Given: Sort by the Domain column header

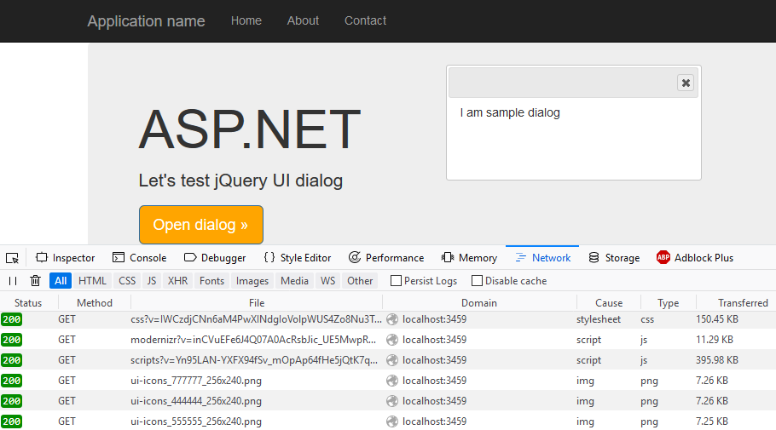Looking at the screenshot, I should 479,303.
